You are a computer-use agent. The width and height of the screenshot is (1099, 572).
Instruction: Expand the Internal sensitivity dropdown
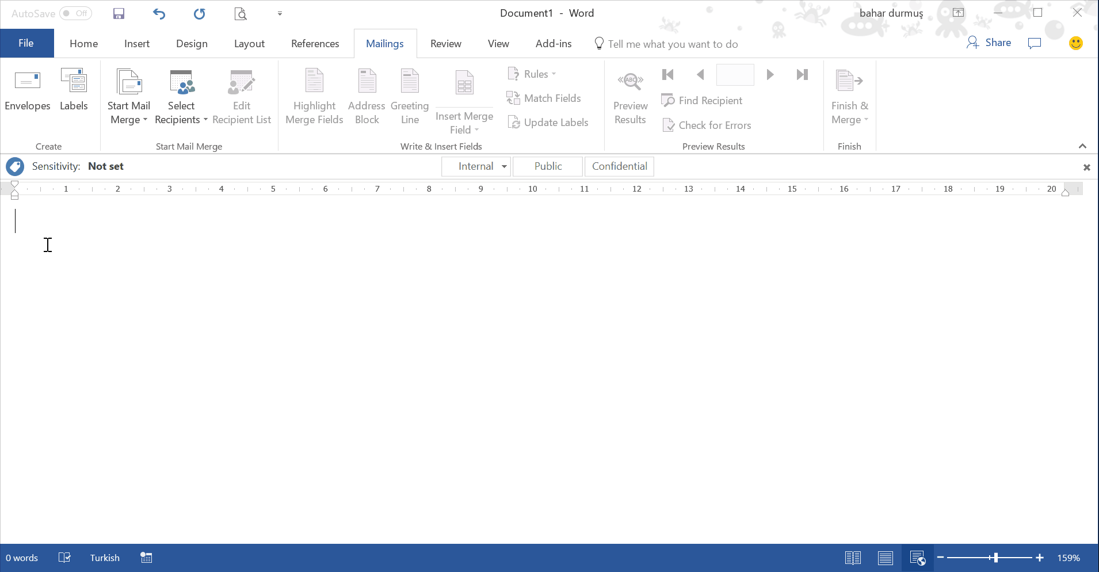[x=504, y=167]
